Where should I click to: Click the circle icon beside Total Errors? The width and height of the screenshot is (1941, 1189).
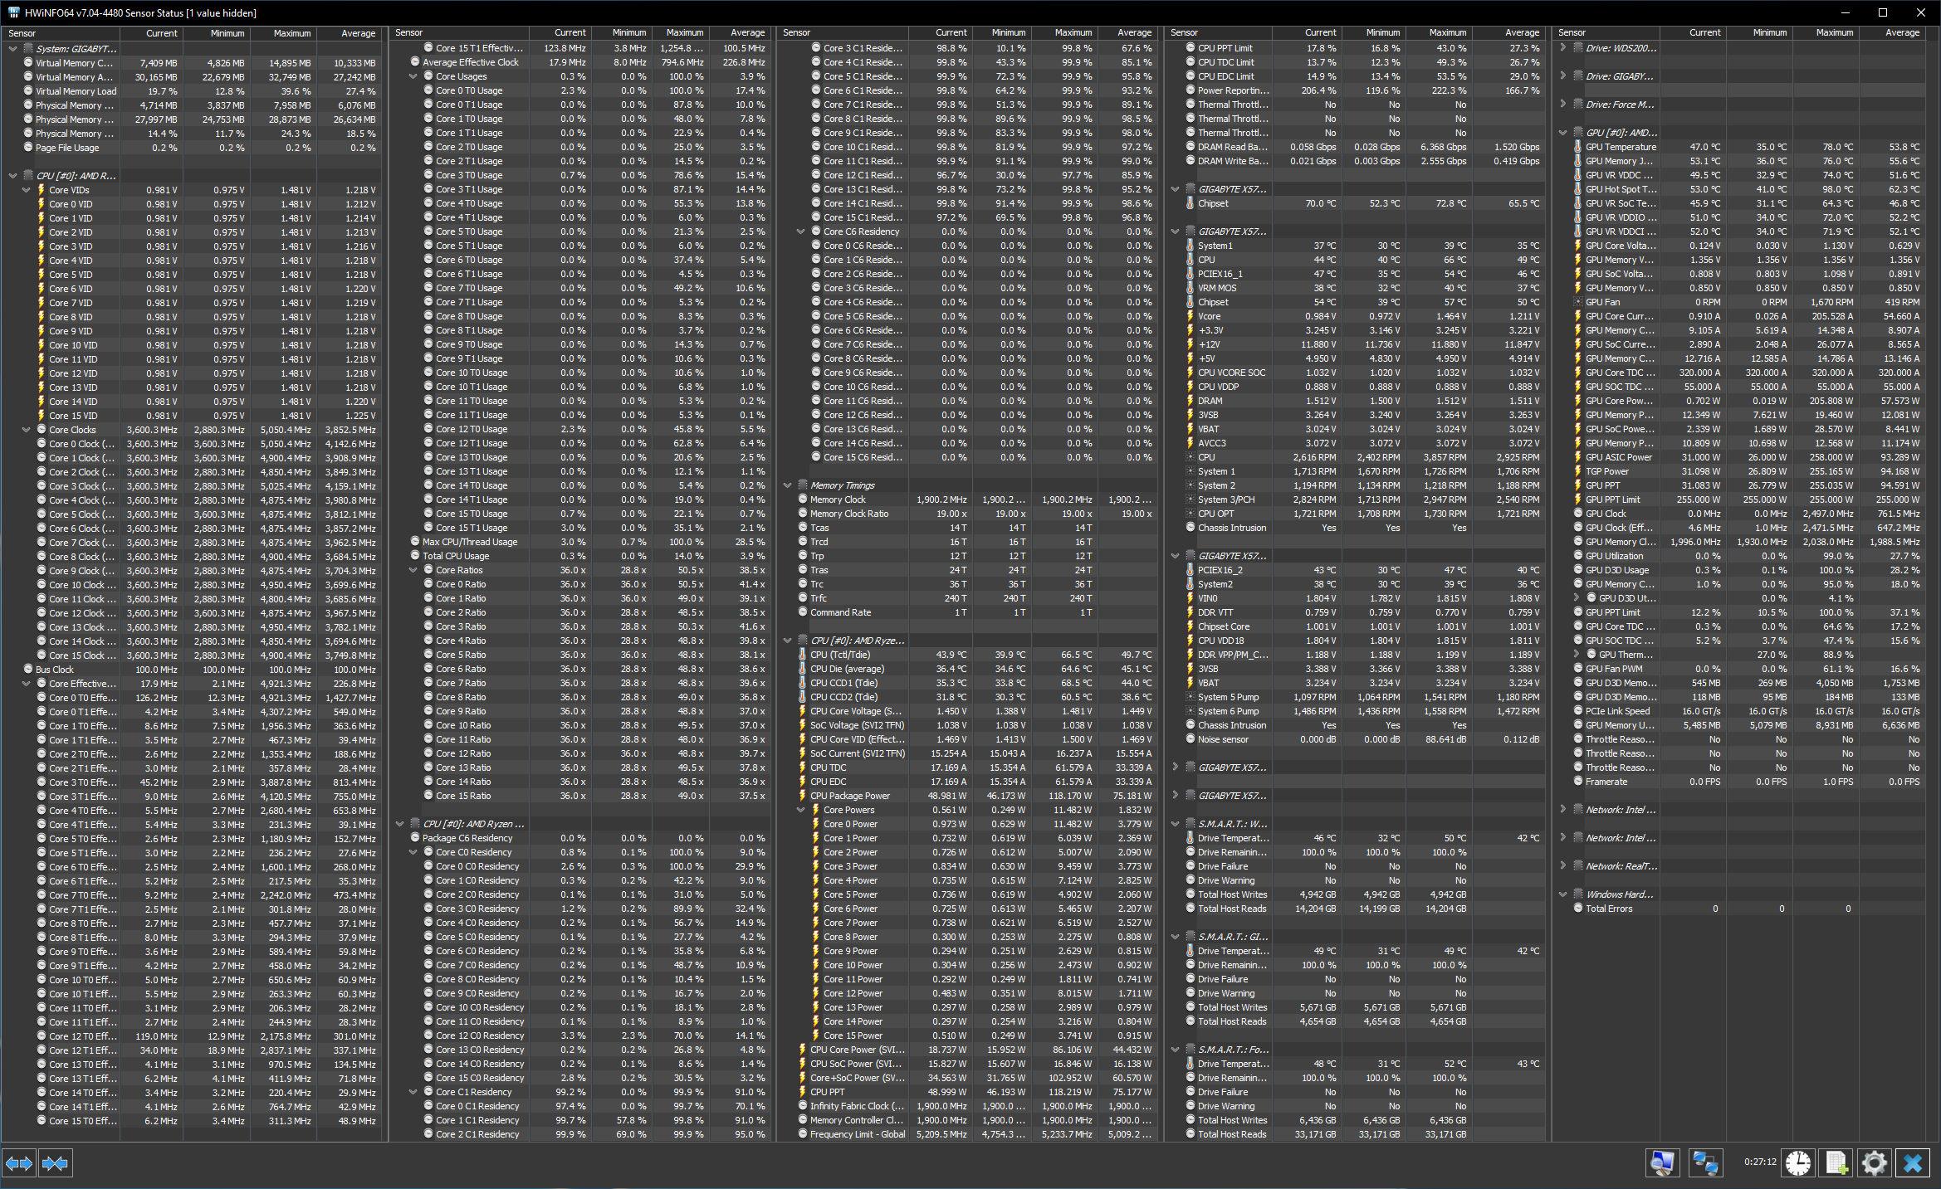(1577, 909)
